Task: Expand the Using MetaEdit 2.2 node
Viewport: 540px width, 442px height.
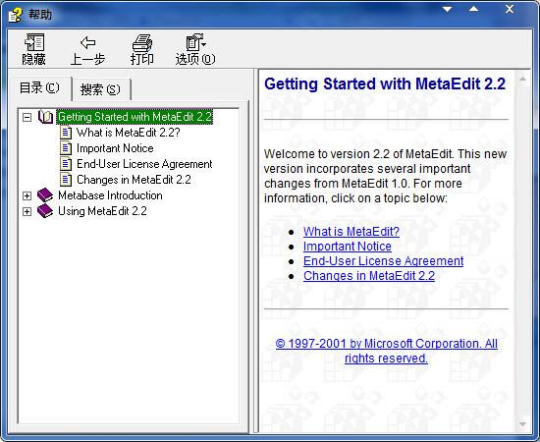Action: coord(27,211)
